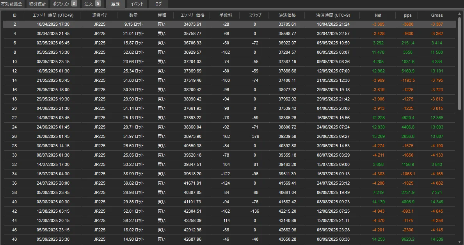Screen dimensions: 464x245
Task: Click the 手数料 column header
Action: tap(226, 15)
